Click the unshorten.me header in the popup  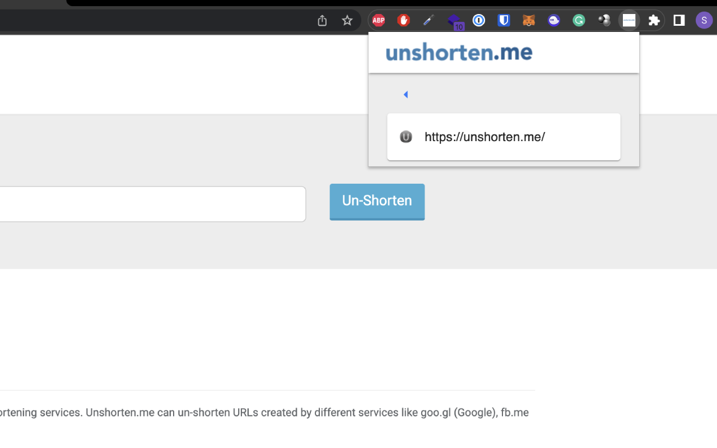(458, 52)
